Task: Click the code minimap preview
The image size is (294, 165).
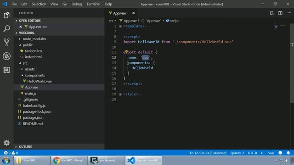Action: [x=280, y=27]
